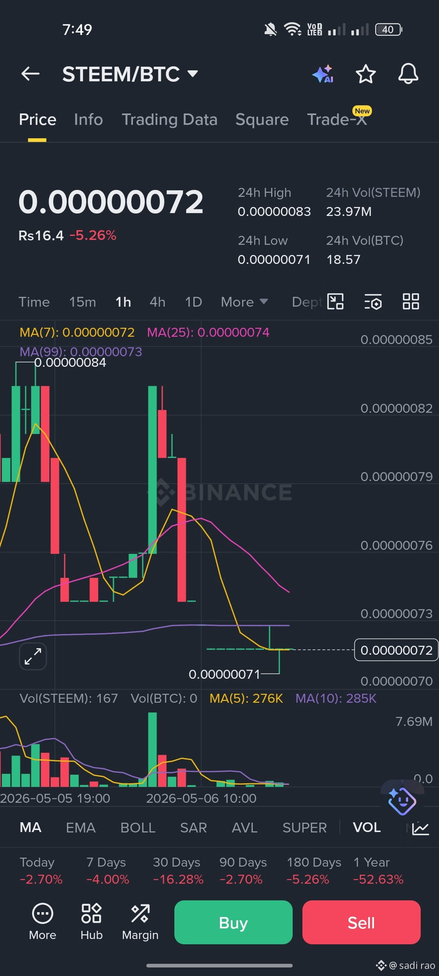
Task: Tap the volume MA(5): 276K label
Action: (x=246, y=698)
